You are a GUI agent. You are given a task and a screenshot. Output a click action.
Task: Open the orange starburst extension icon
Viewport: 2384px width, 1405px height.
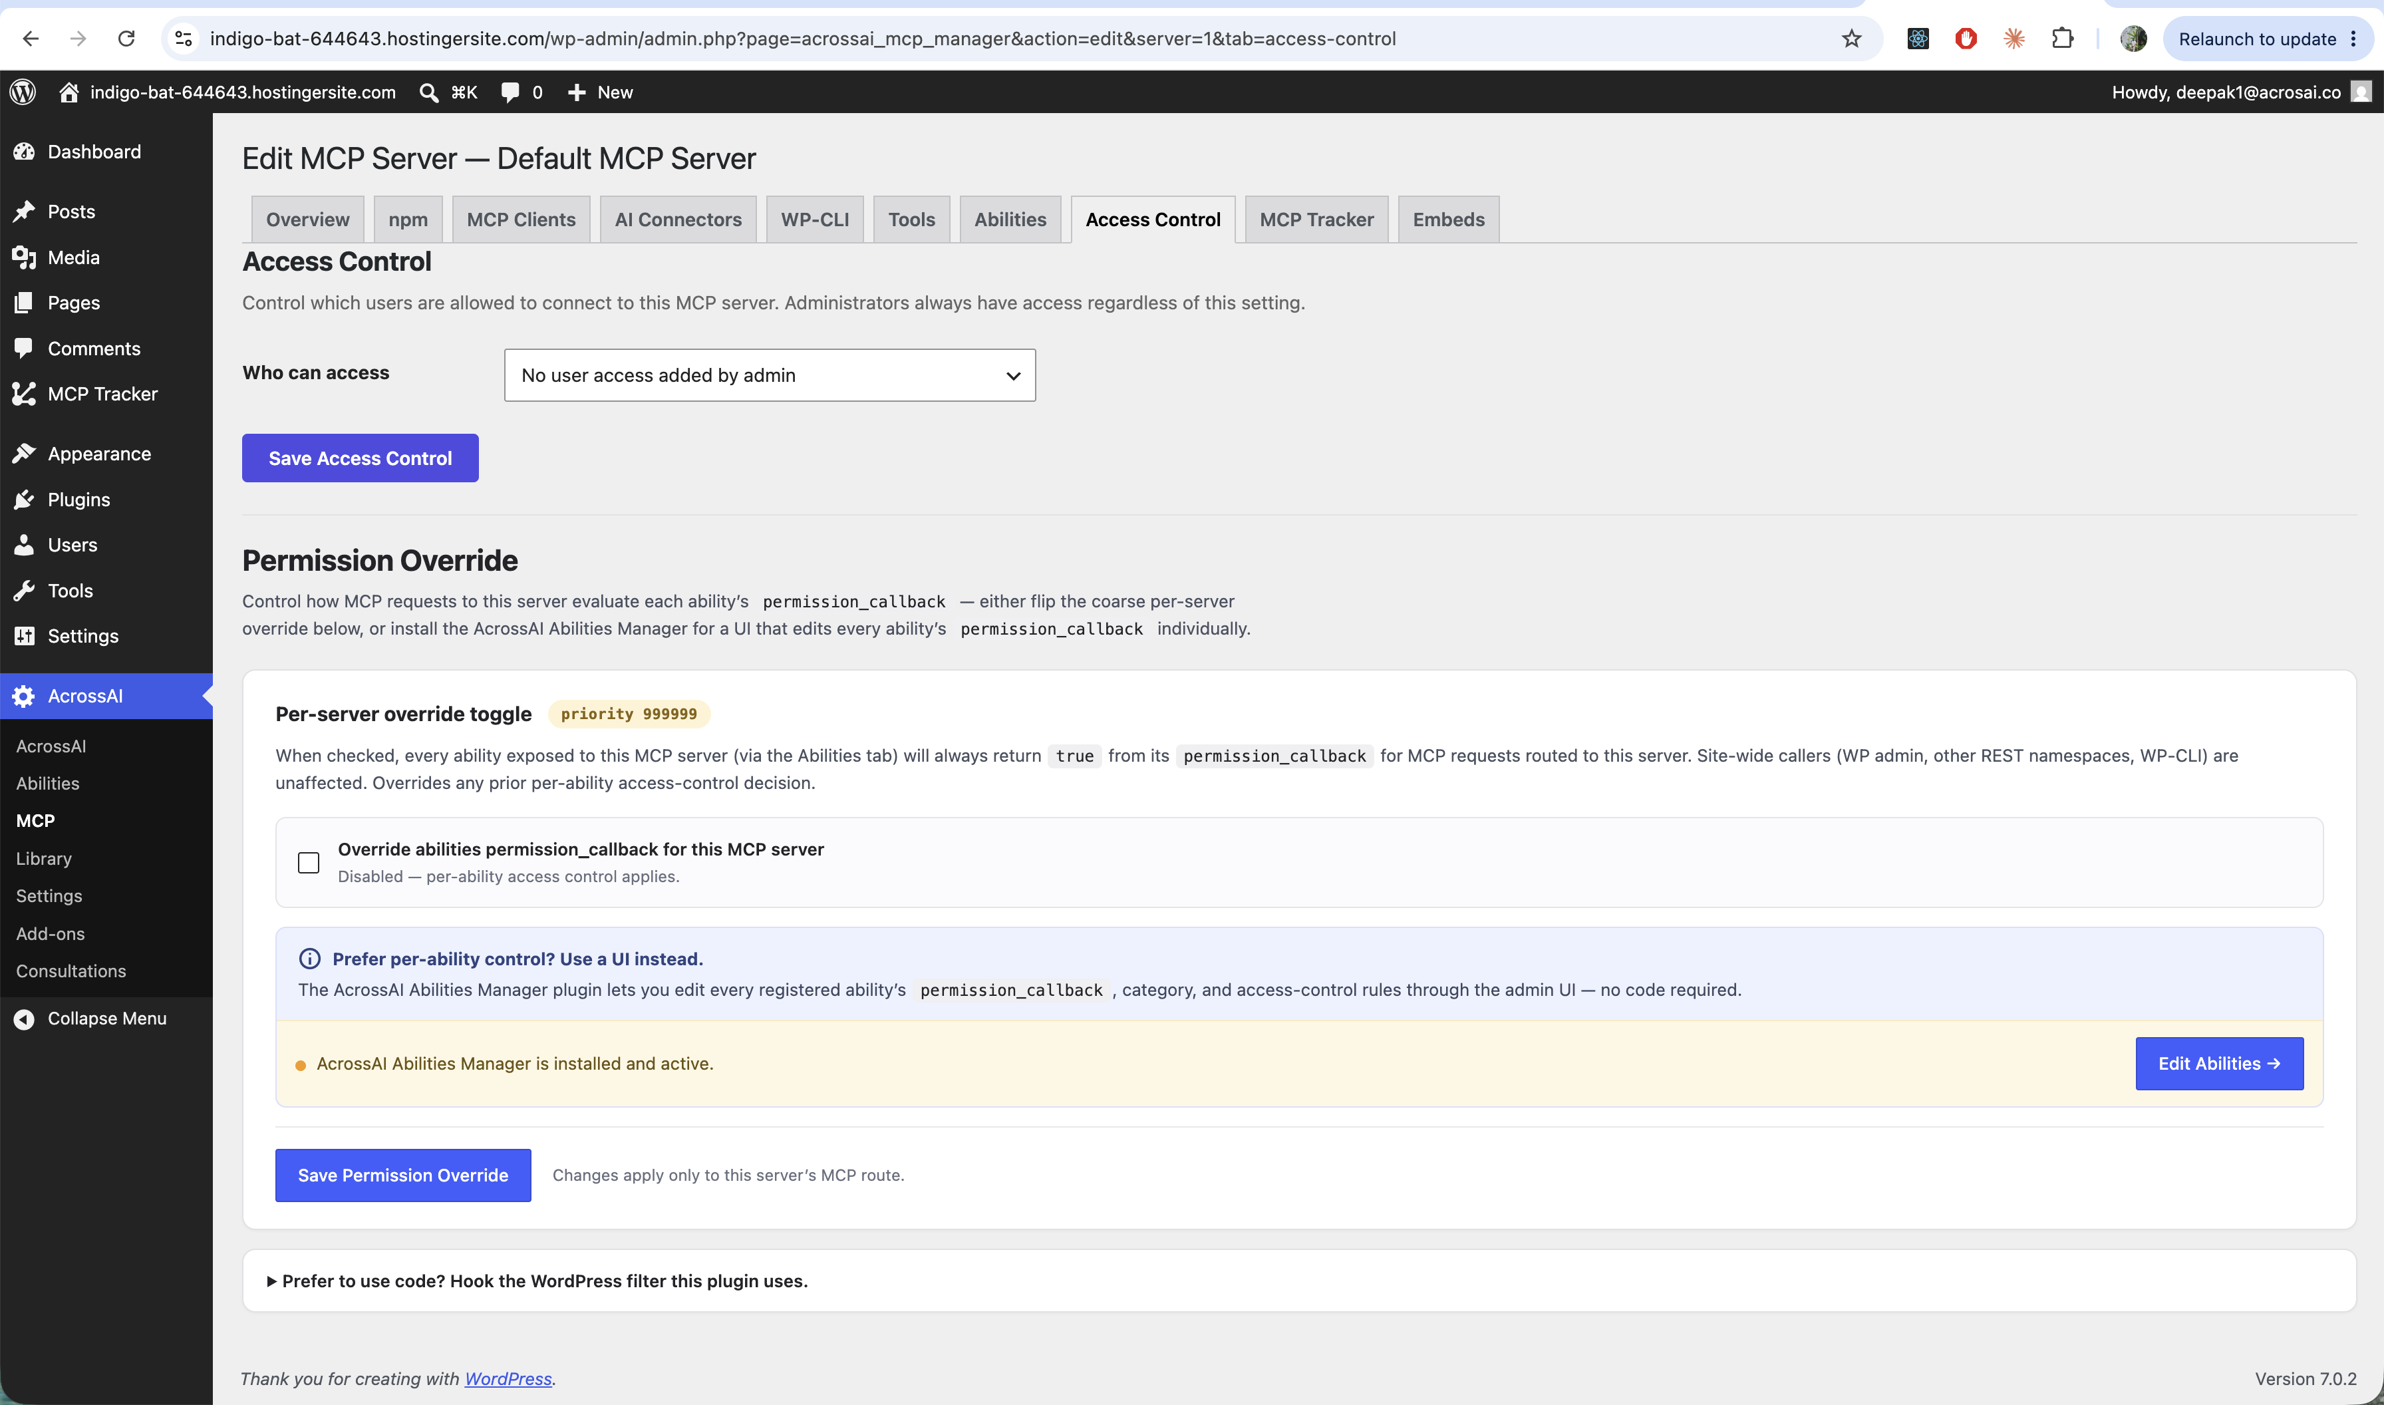[x=2014, y=39]
